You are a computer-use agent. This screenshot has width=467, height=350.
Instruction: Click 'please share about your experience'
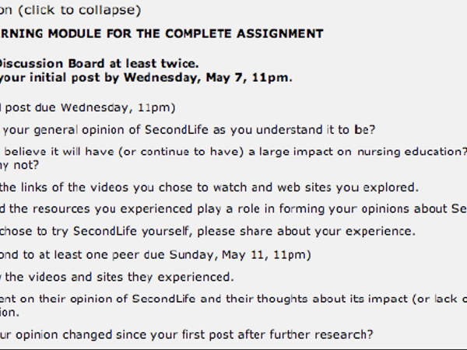pos(306,231)
